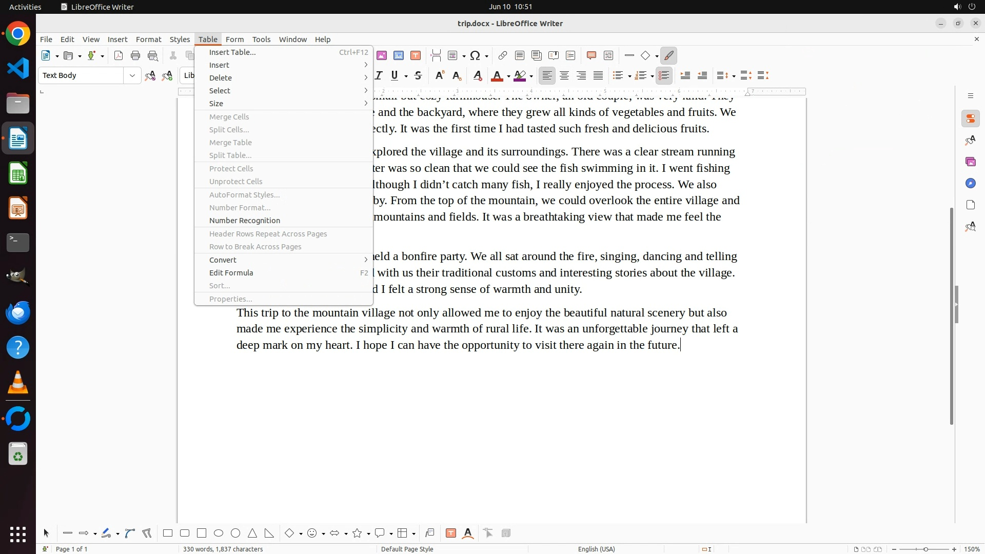Click the Insert hyperlink icon

tap(503, 55)
